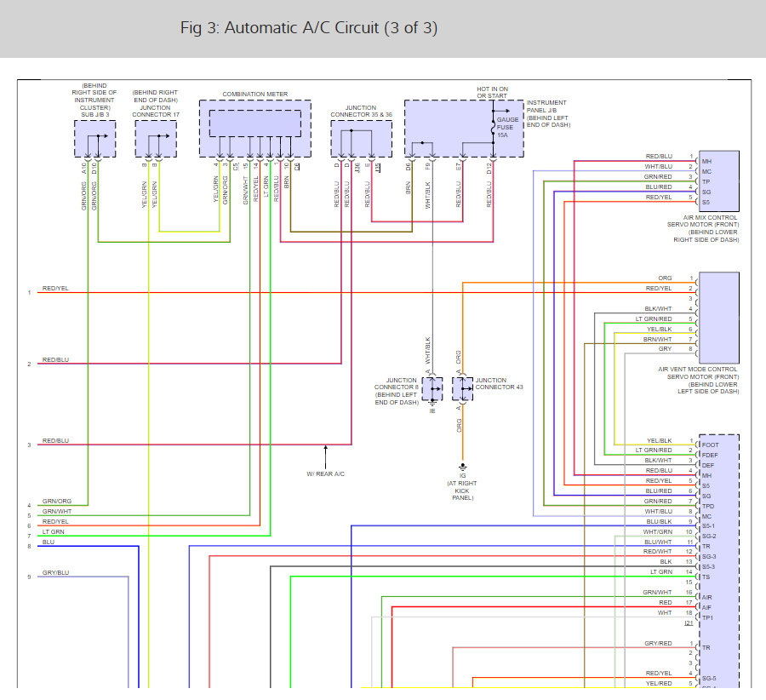Click BLU label on left line 8
The width and height of the screenshot is (766, 700).
pos(49,542)
